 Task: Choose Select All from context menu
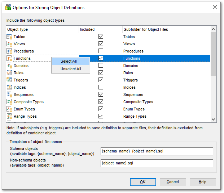(71, 61)
